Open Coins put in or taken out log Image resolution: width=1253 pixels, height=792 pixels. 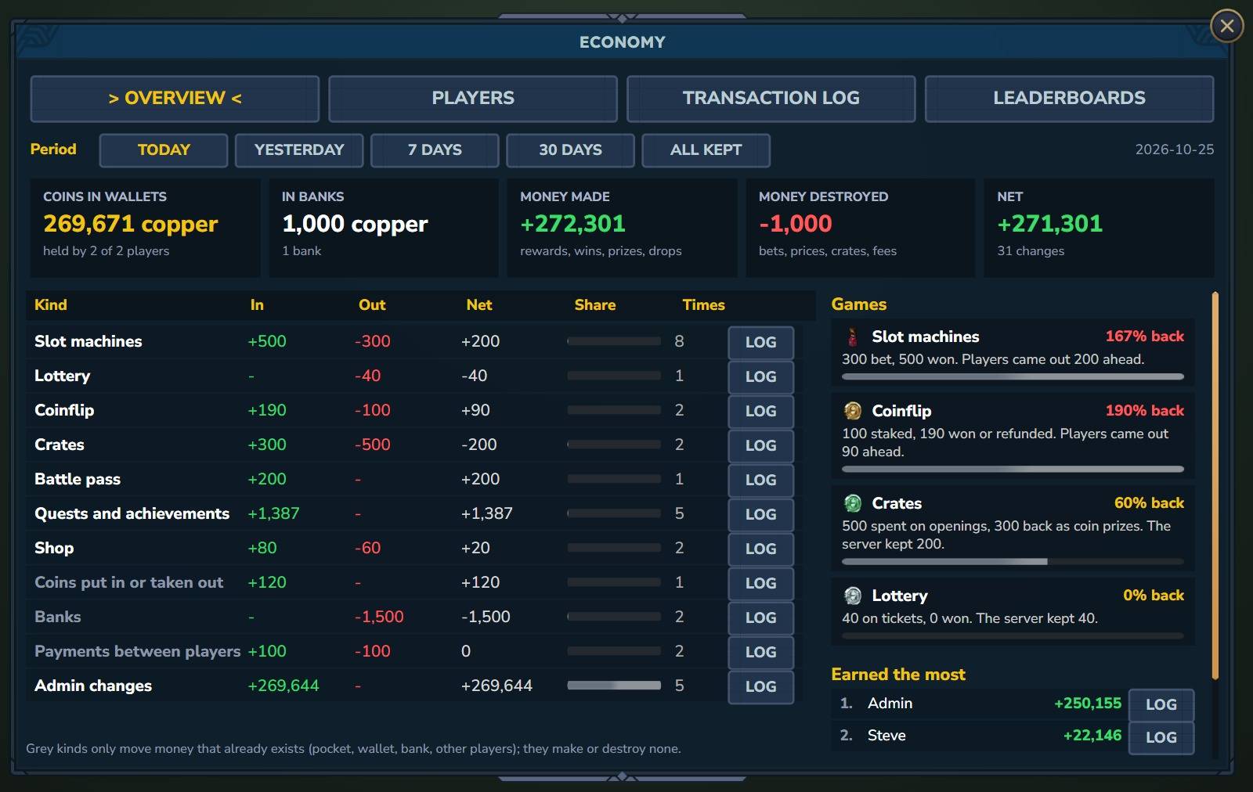coord(760,584)
